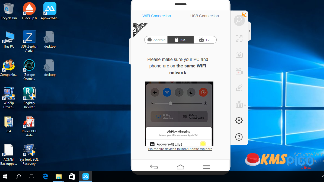Screen dimensions: 324x182
Task: Open ApowerMirror desktop shortcut
Action: (50, 11)
